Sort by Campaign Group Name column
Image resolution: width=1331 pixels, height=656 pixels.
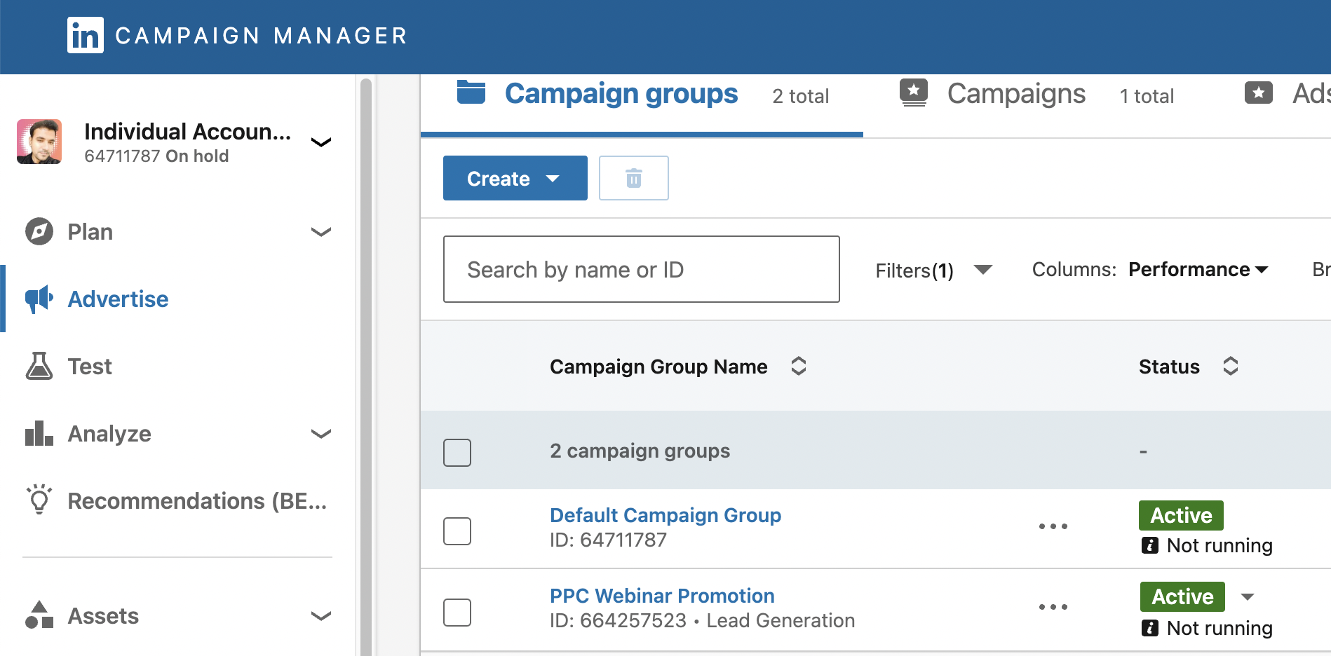(798, 366)
